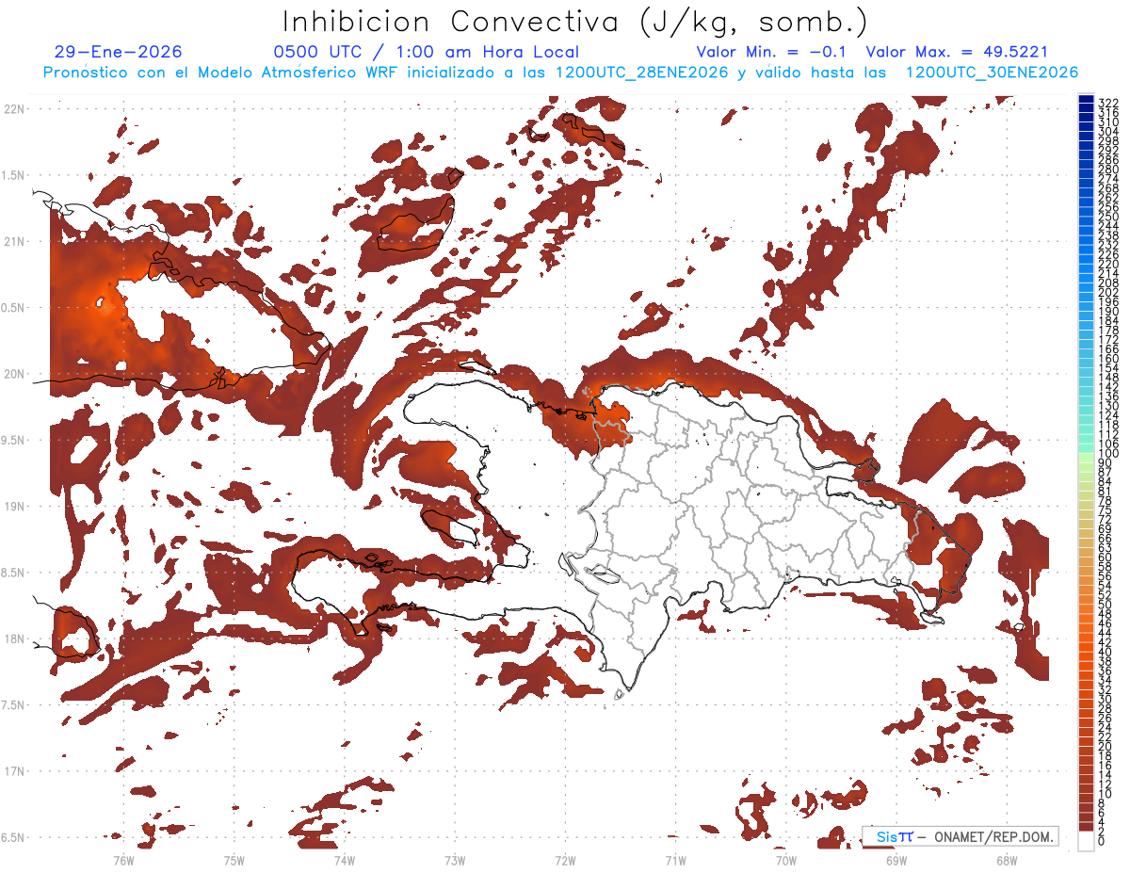Screen dimensions: 1130x873
Task: Click the 'ONAMET/REP.DOM.' credit label
Action: click(994, 836)
